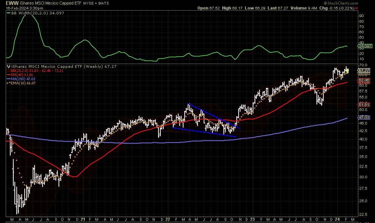Click the 30.0 price axis label

pyautogui.click(x=363, y=177)
